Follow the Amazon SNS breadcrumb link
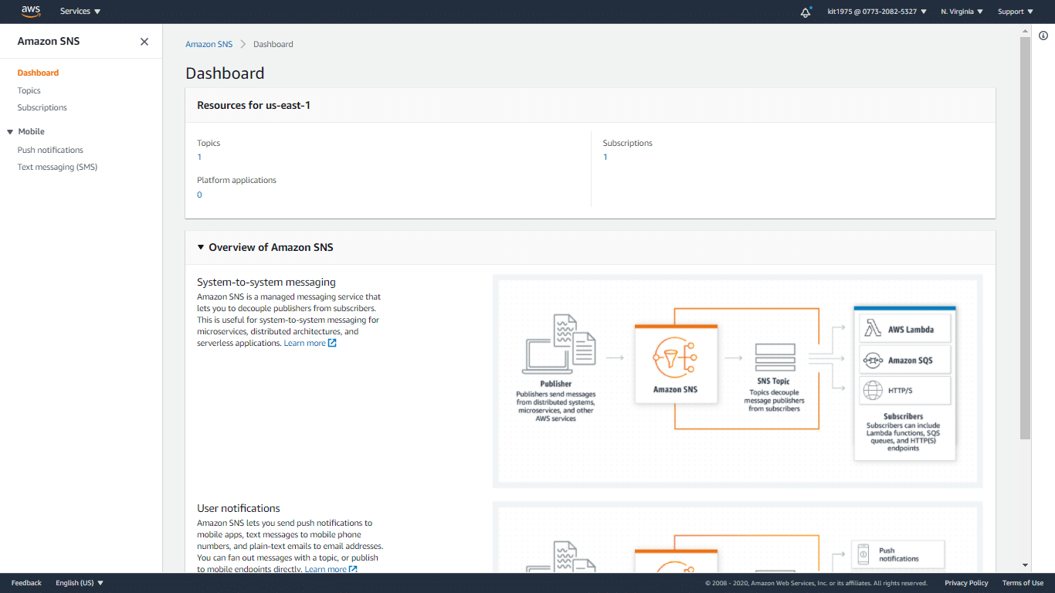 [x=209, y=44]
